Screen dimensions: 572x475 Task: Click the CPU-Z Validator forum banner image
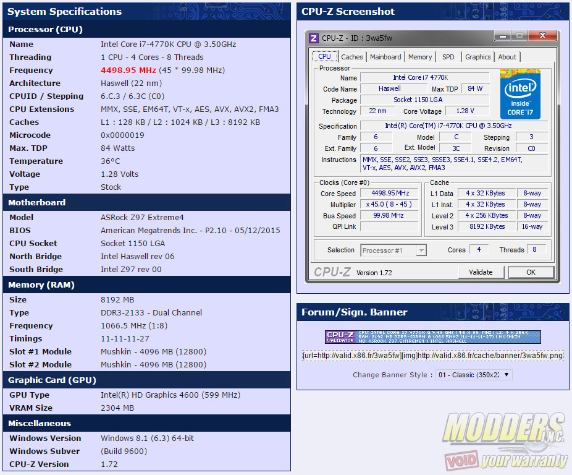pos(432,337)
